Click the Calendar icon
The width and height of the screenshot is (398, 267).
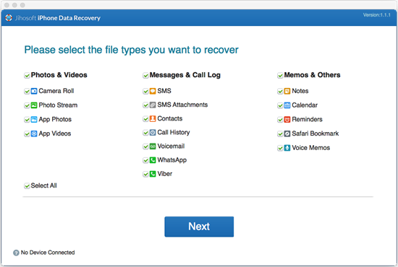click(287, 105)
